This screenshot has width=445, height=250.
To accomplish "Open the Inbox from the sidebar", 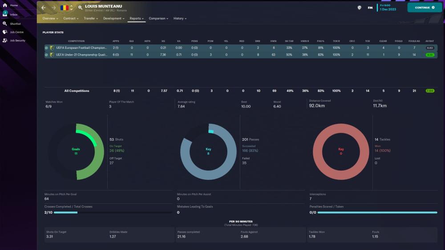I will pos(5,14).
